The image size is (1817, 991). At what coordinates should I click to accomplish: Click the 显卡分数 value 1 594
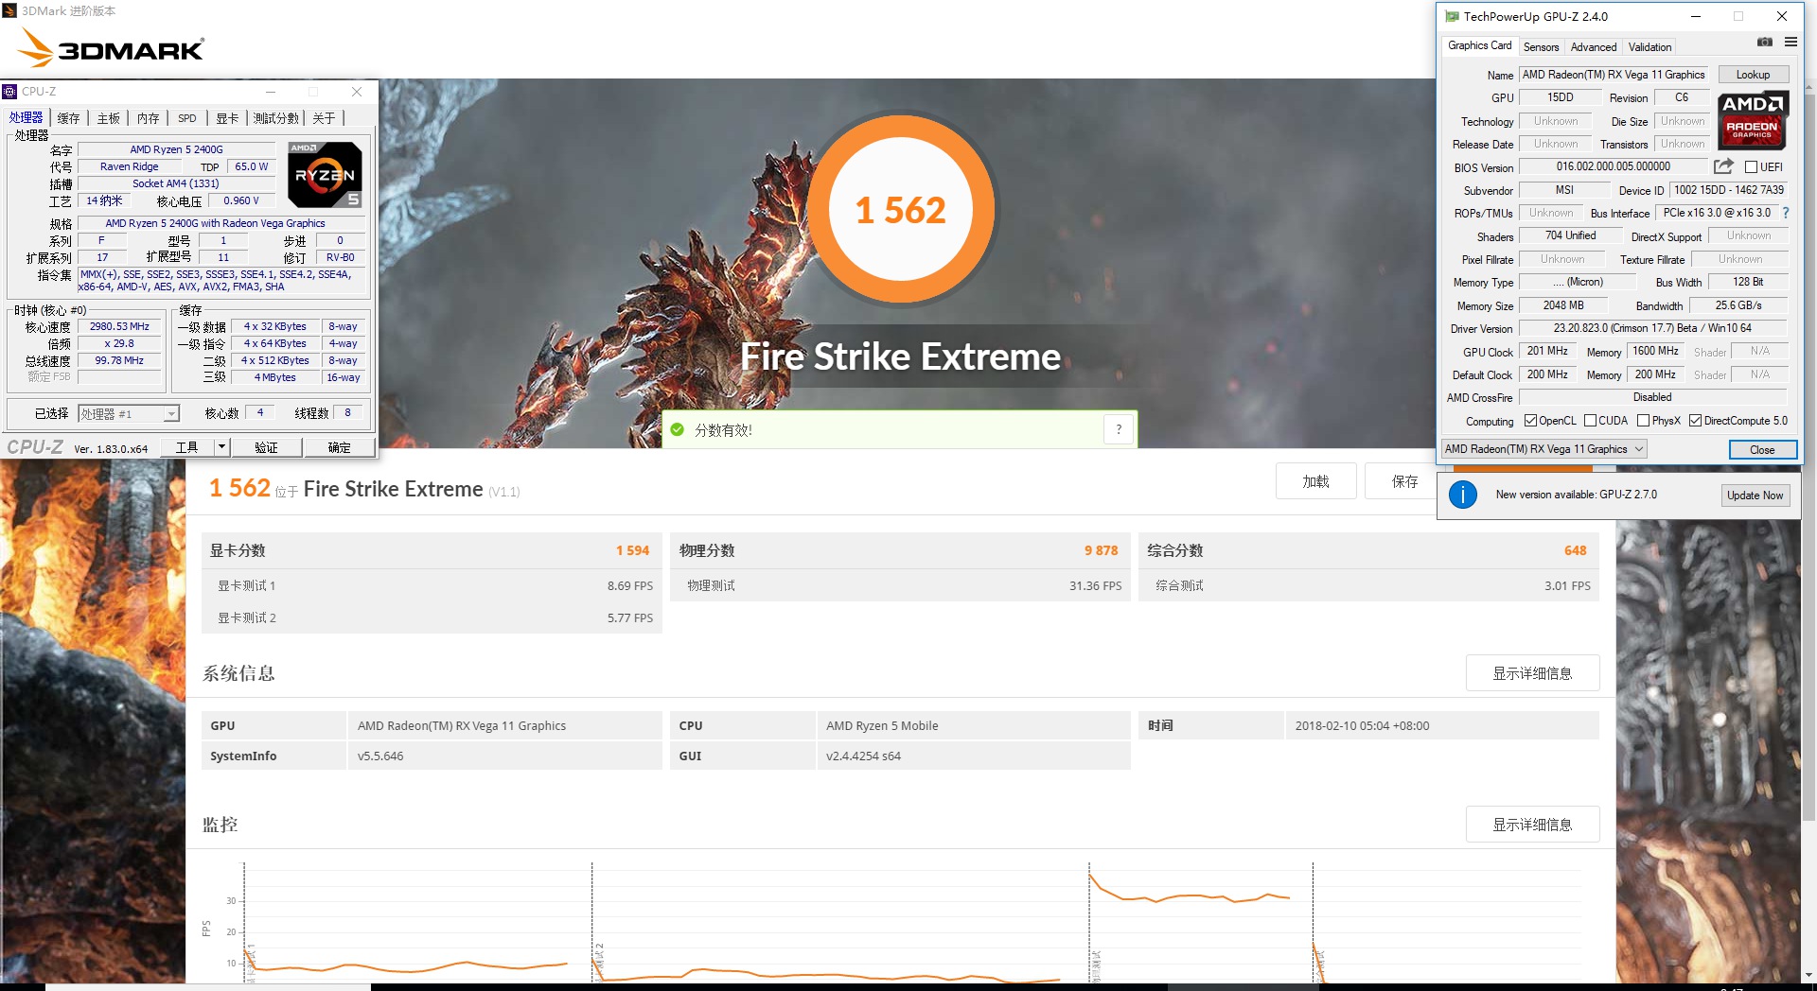(632, 550)
